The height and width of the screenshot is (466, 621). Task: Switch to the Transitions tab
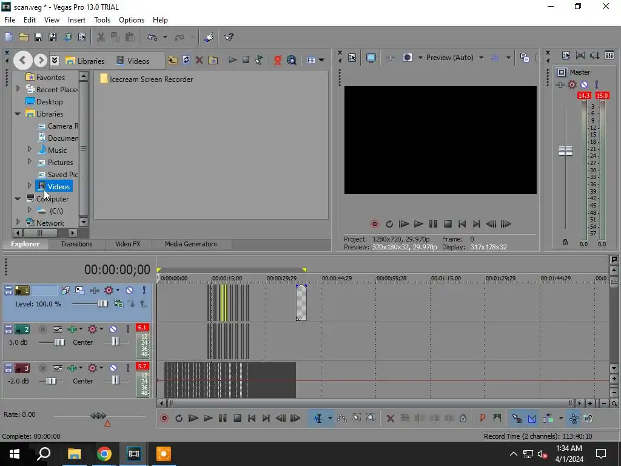(x=76, y=244)
